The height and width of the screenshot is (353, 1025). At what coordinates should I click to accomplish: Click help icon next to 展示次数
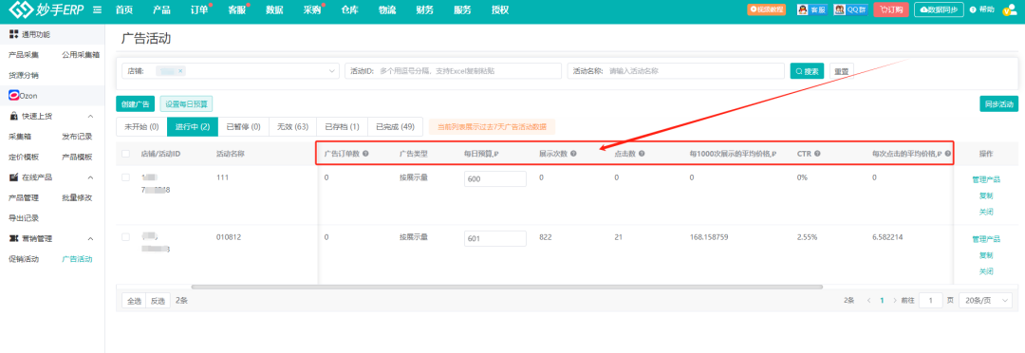point(573,154)
